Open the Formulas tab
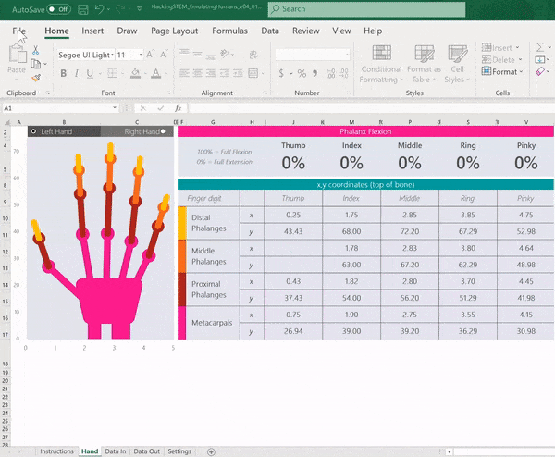The image size is (555, 457). [x=229, y=31]
